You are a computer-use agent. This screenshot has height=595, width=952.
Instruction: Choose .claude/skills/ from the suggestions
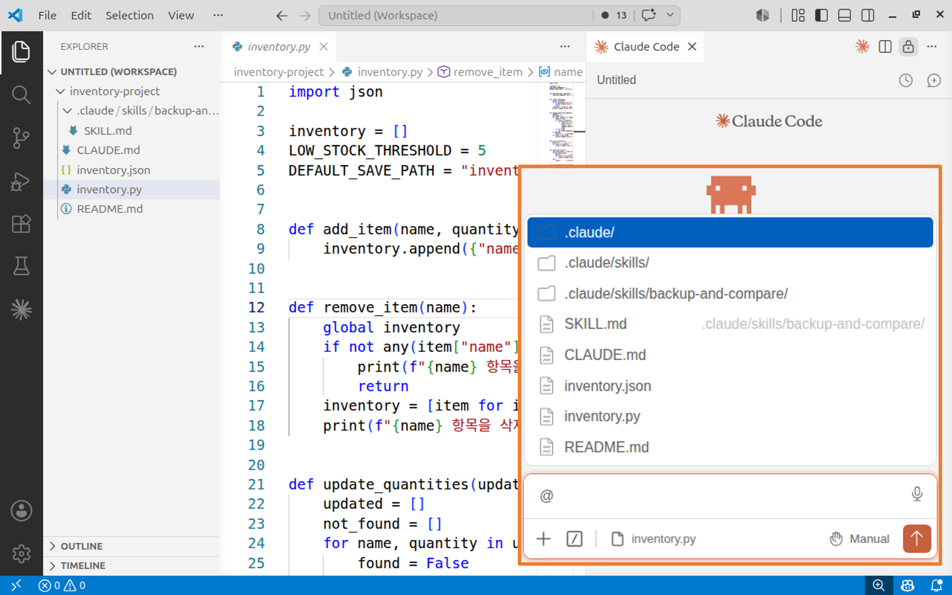click(x=730, y=263)
